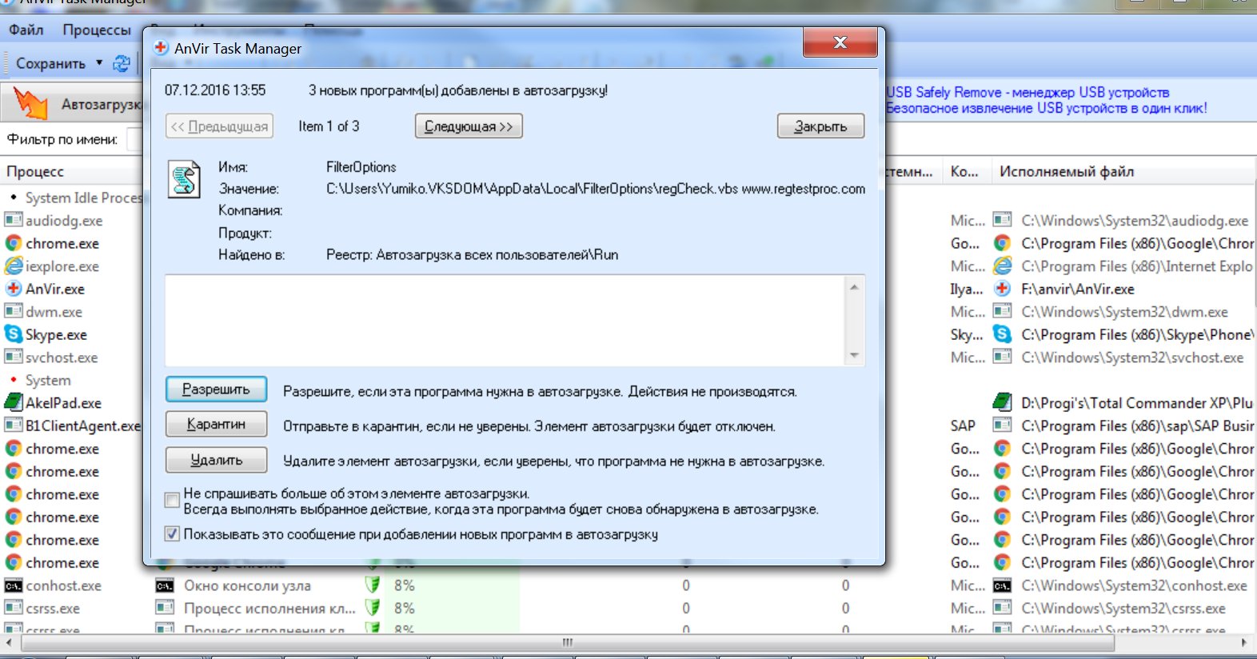Send the item to Карантин
The width and height of the screenshot is (1257, 659).
click(x=216, y=424)
